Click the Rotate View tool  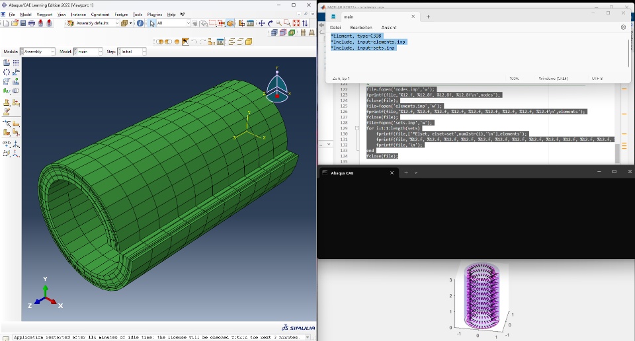271,23
